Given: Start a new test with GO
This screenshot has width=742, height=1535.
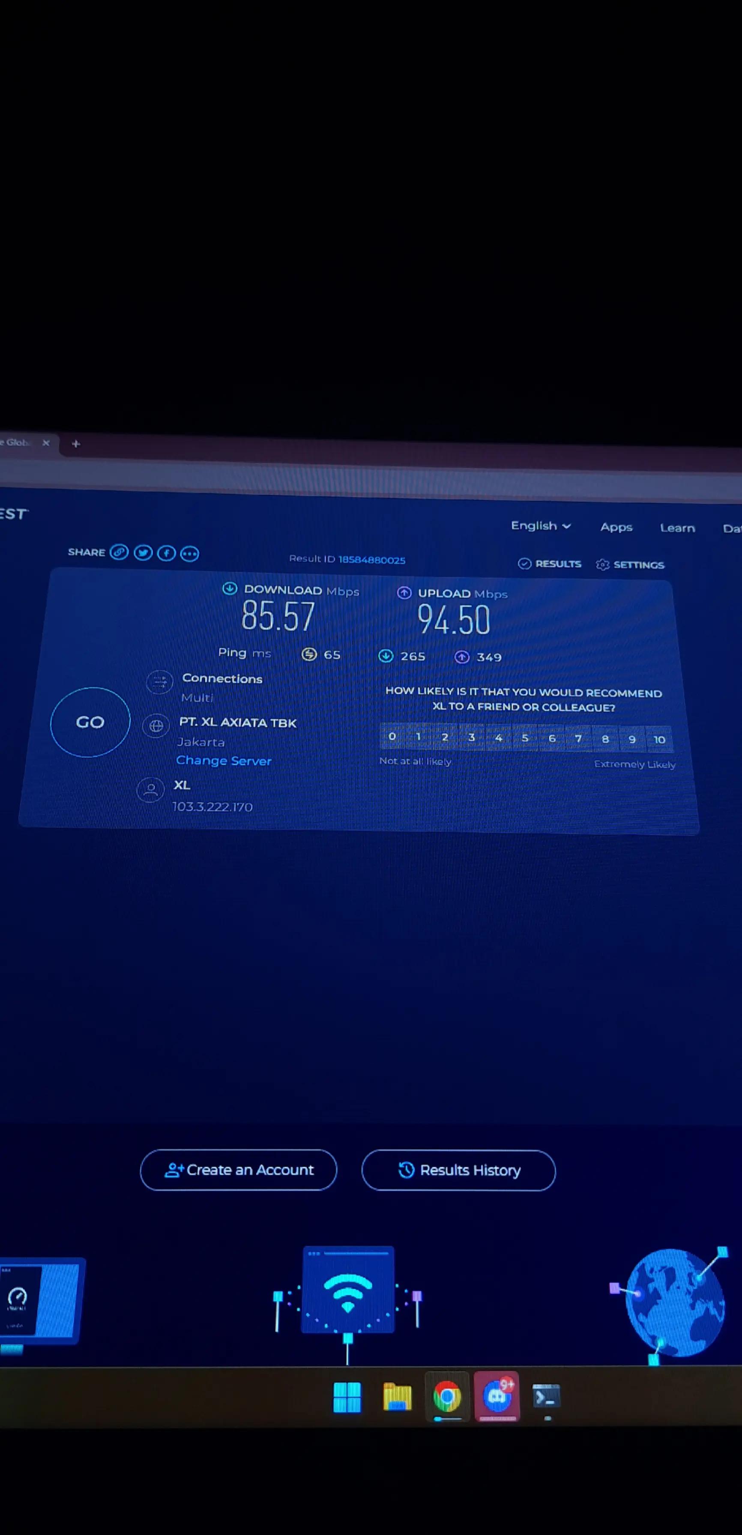Looking at the screenshot, I should (90, 722).
